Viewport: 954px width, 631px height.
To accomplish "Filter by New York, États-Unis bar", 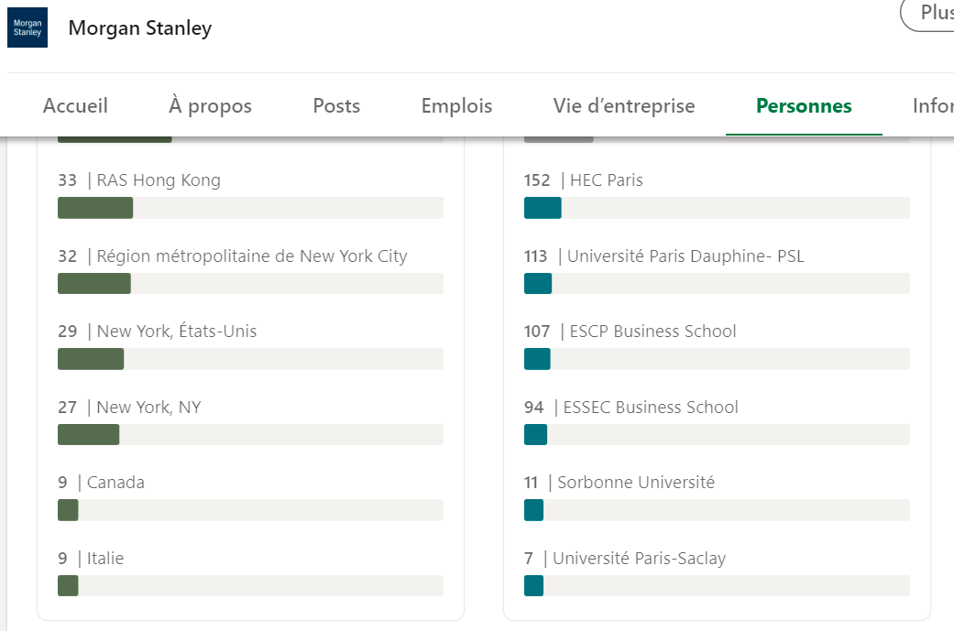I will coord(251,359).
